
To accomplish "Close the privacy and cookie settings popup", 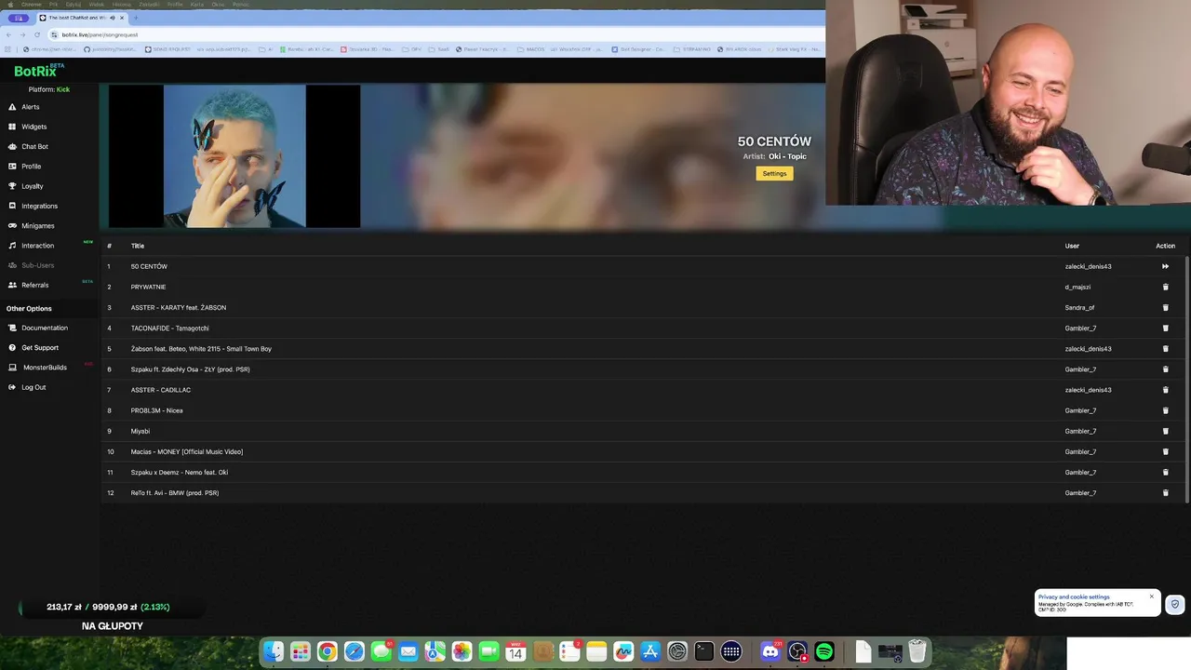I will pos(1151,596).
